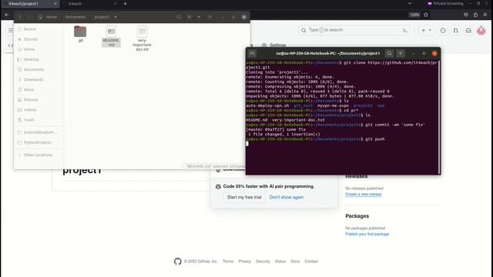Click the GitHub logo in footer
The width and height of the screenshot is (493, 277).
(178, 262)
